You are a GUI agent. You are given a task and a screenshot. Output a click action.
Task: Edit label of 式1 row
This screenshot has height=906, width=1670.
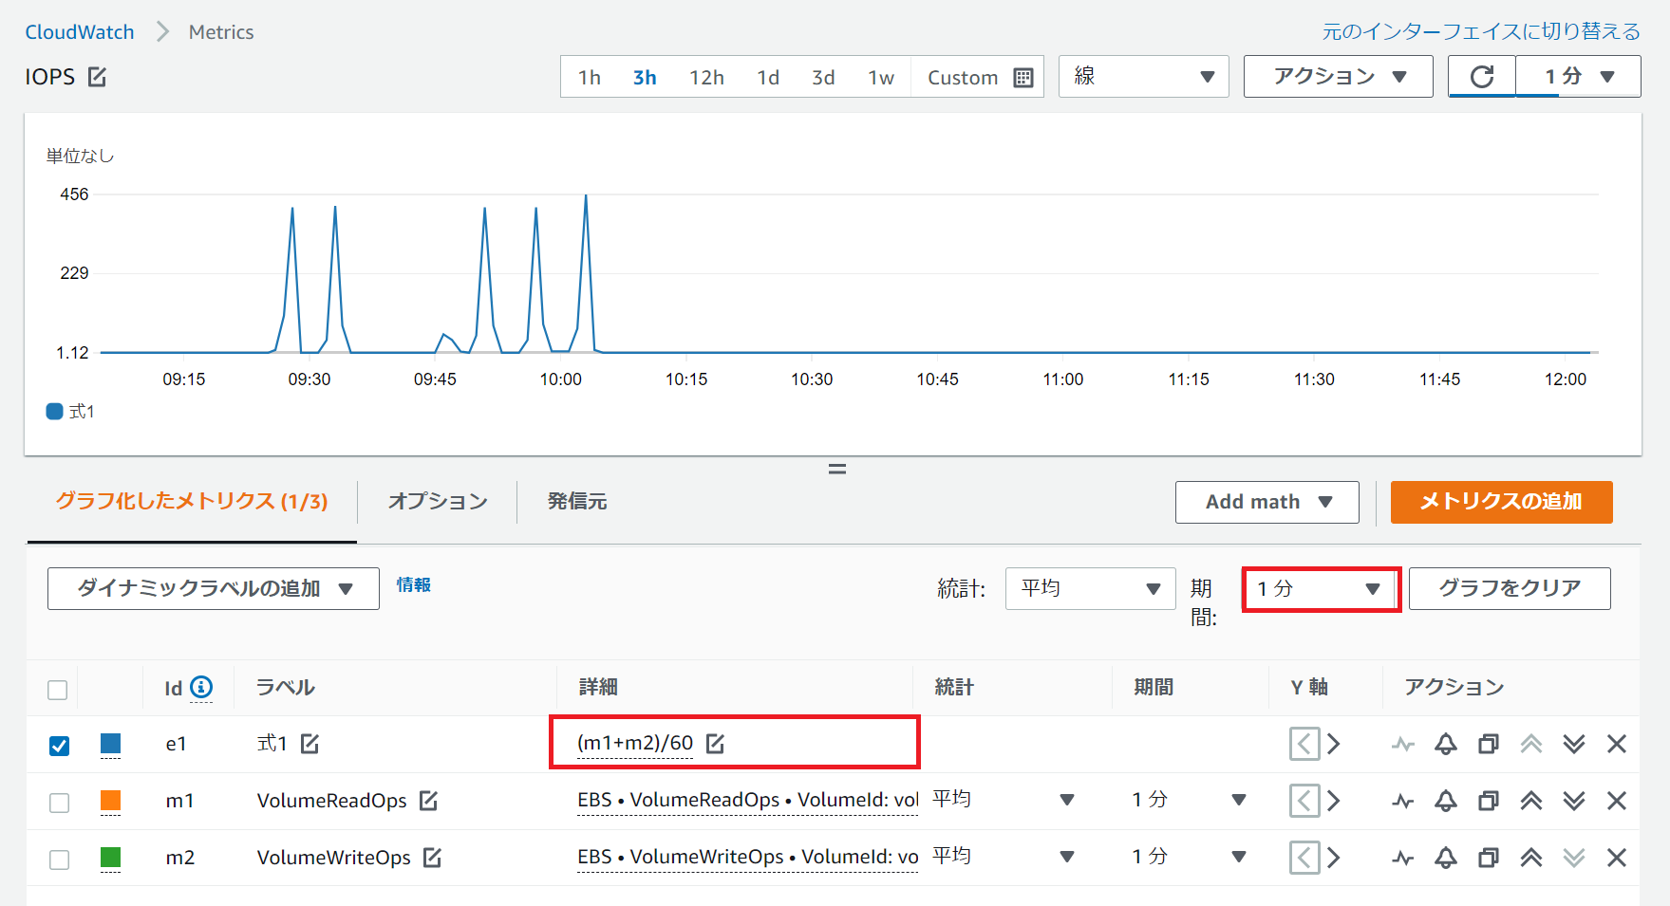coord(310,744)
